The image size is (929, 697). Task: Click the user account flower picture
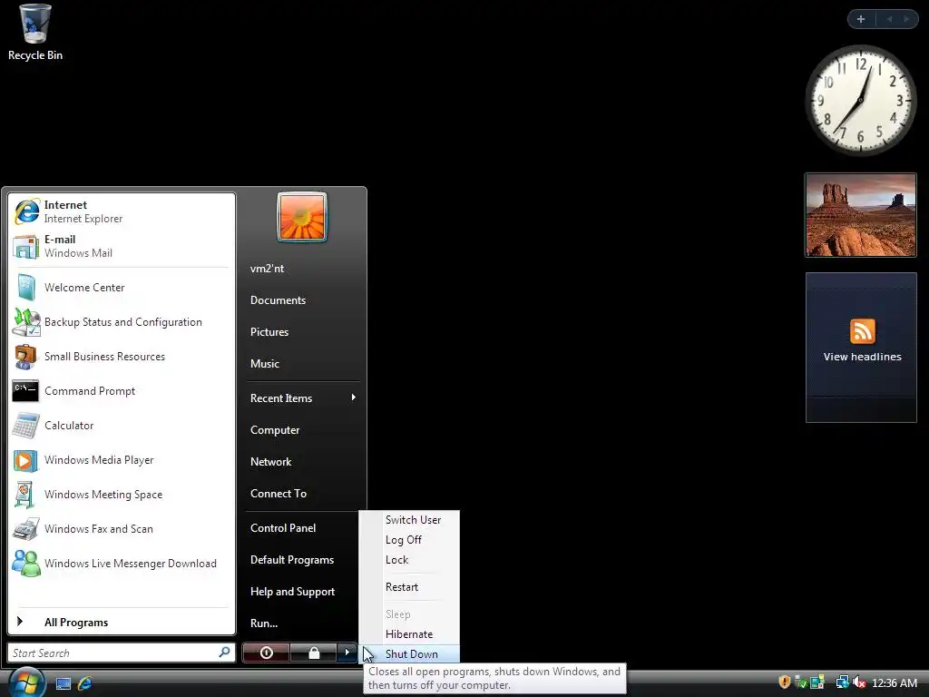(301, 216)
